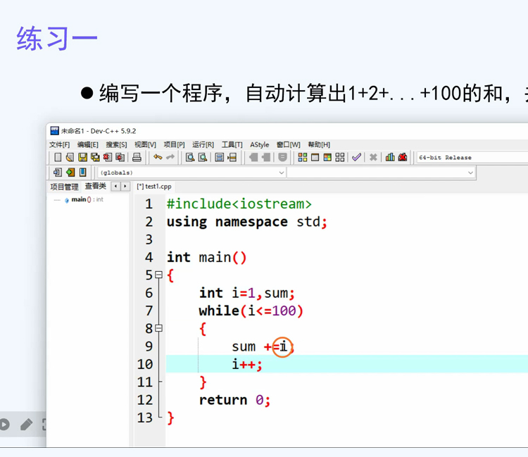Click the Save file icon
This screenshot has height=457, width=528.
82,157
